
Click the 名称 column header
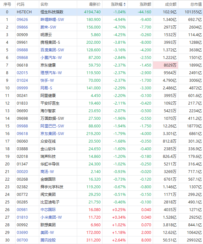click(x=44, y=4)
